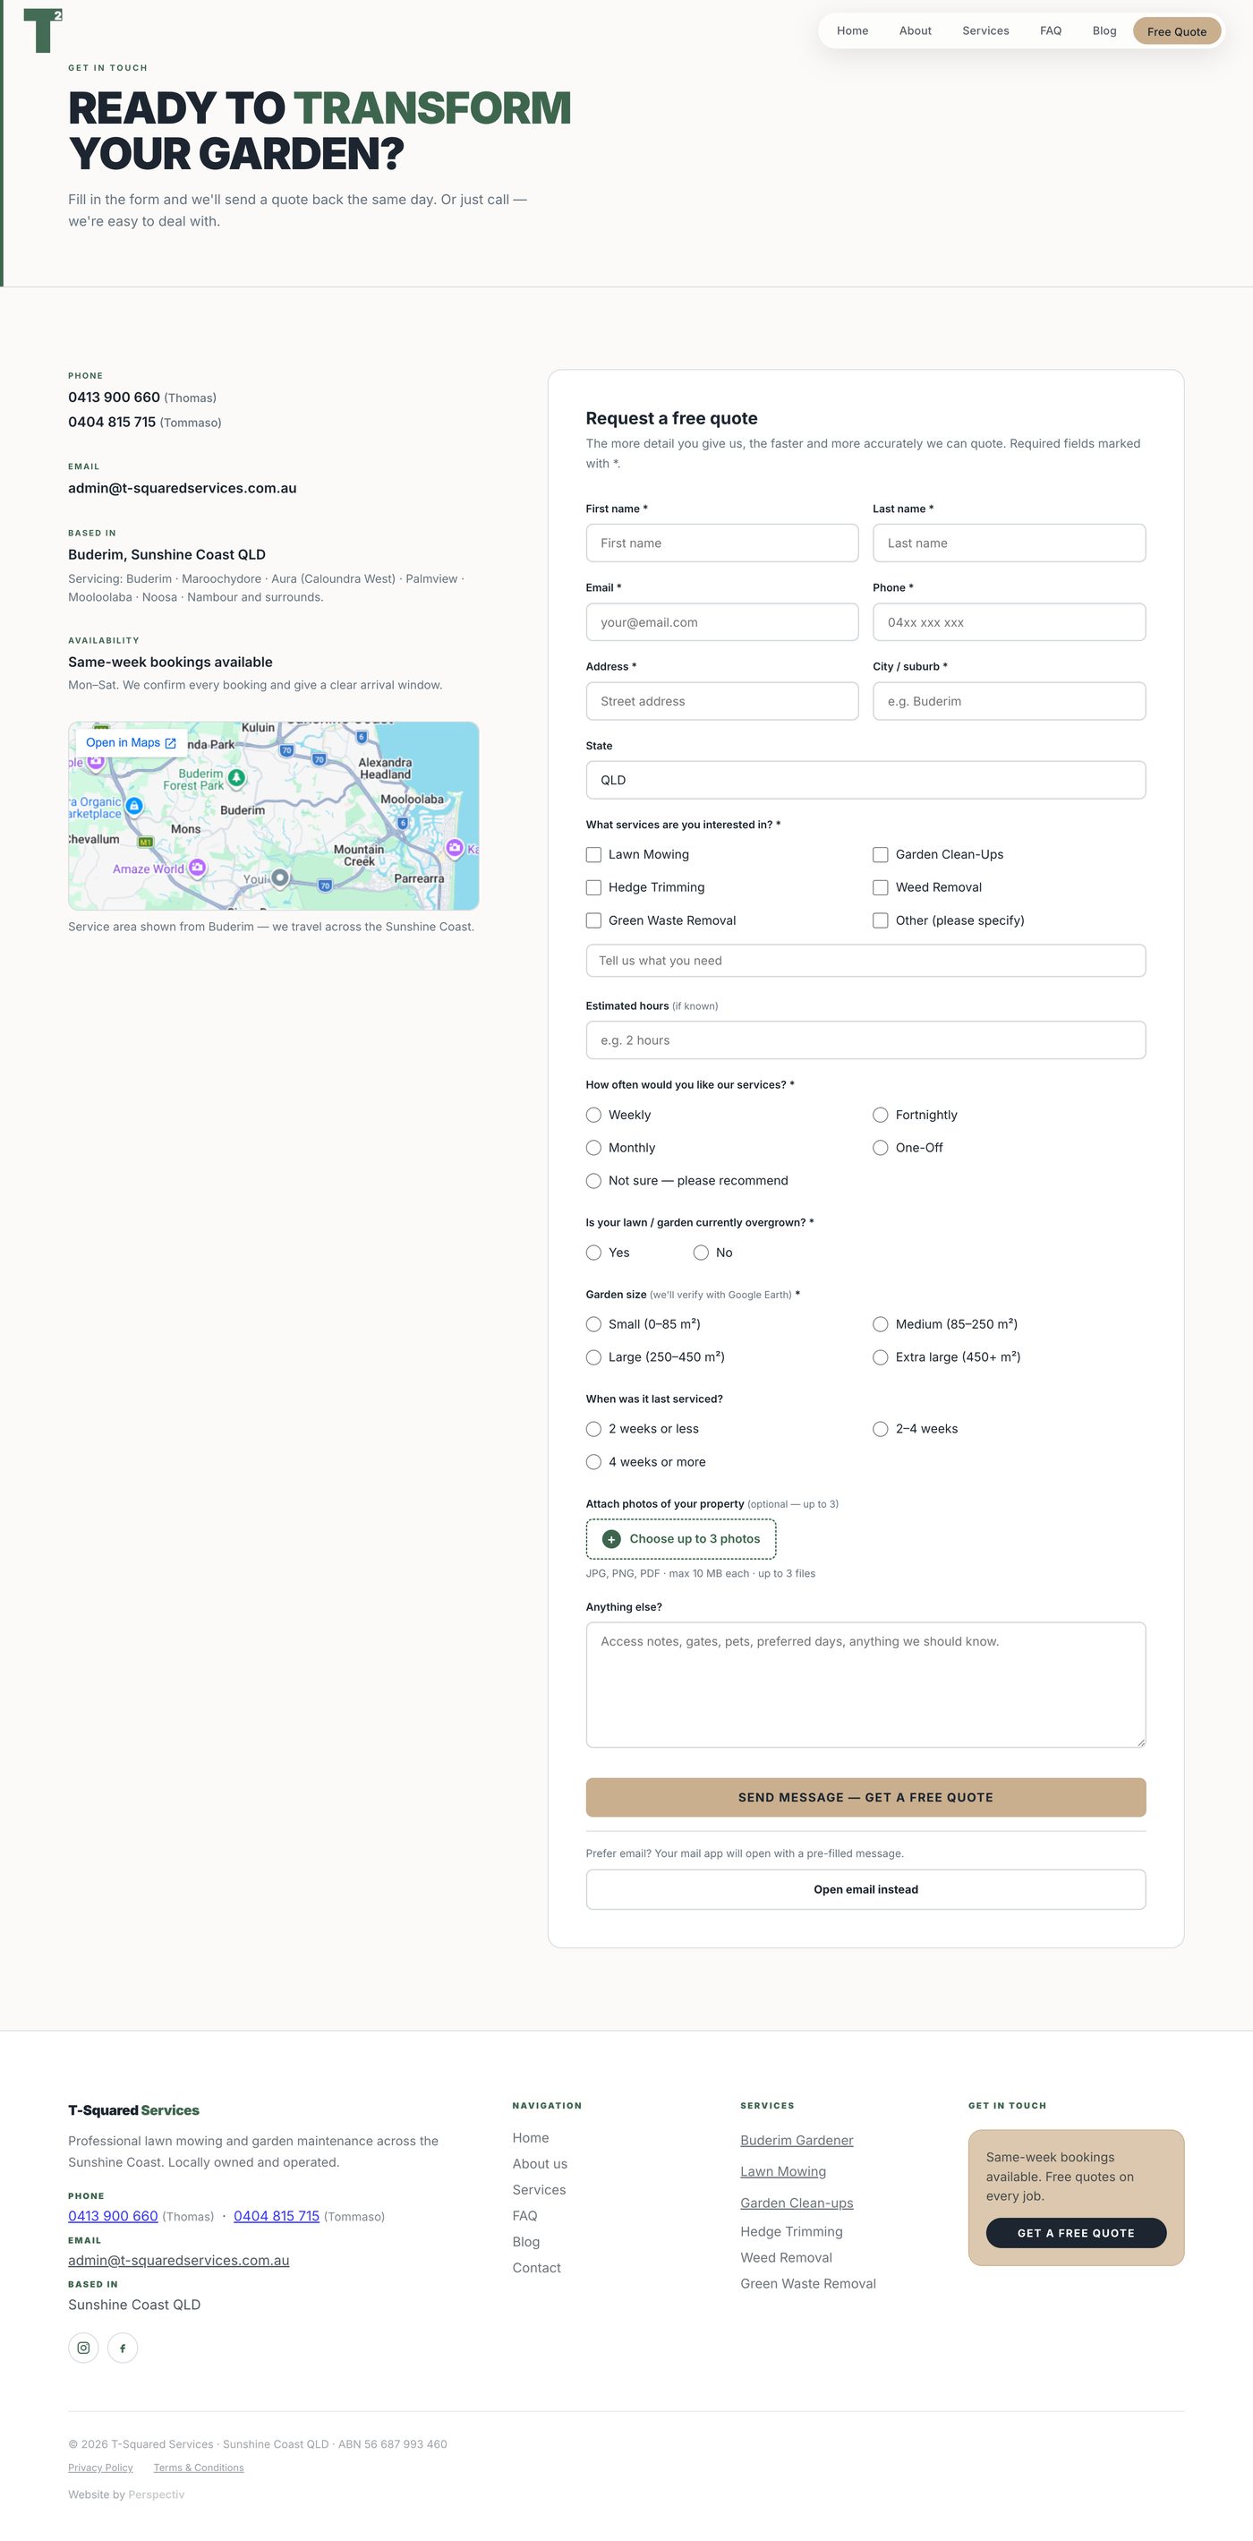The height and width of the screenshot is (2541, 1253).
Task: Select 2 weeks or less last serviced
Action: click(593, 1428)
